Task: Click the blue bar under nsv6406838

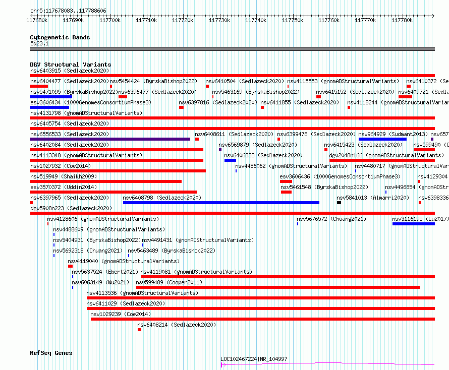Action: coord(230,160)
